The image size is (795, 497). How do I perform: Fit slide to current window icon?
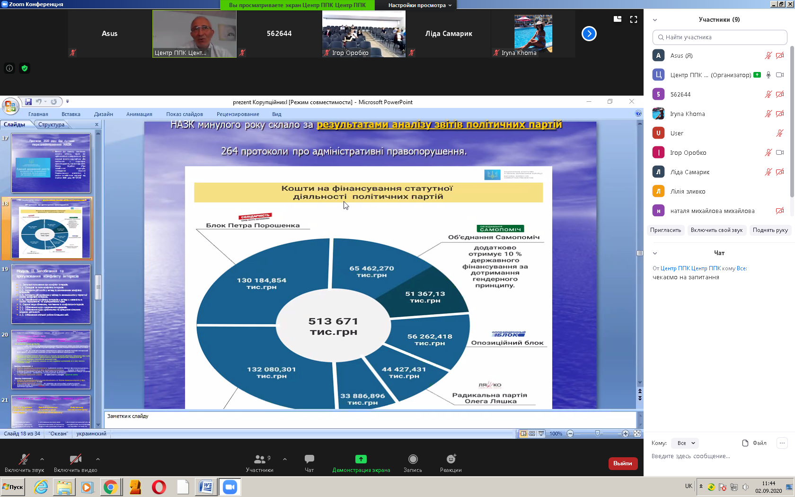[637, 434]
